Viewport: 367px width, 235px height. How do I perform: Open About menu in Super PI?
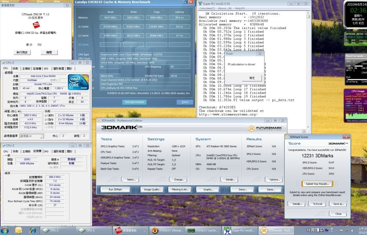[224, 8]
